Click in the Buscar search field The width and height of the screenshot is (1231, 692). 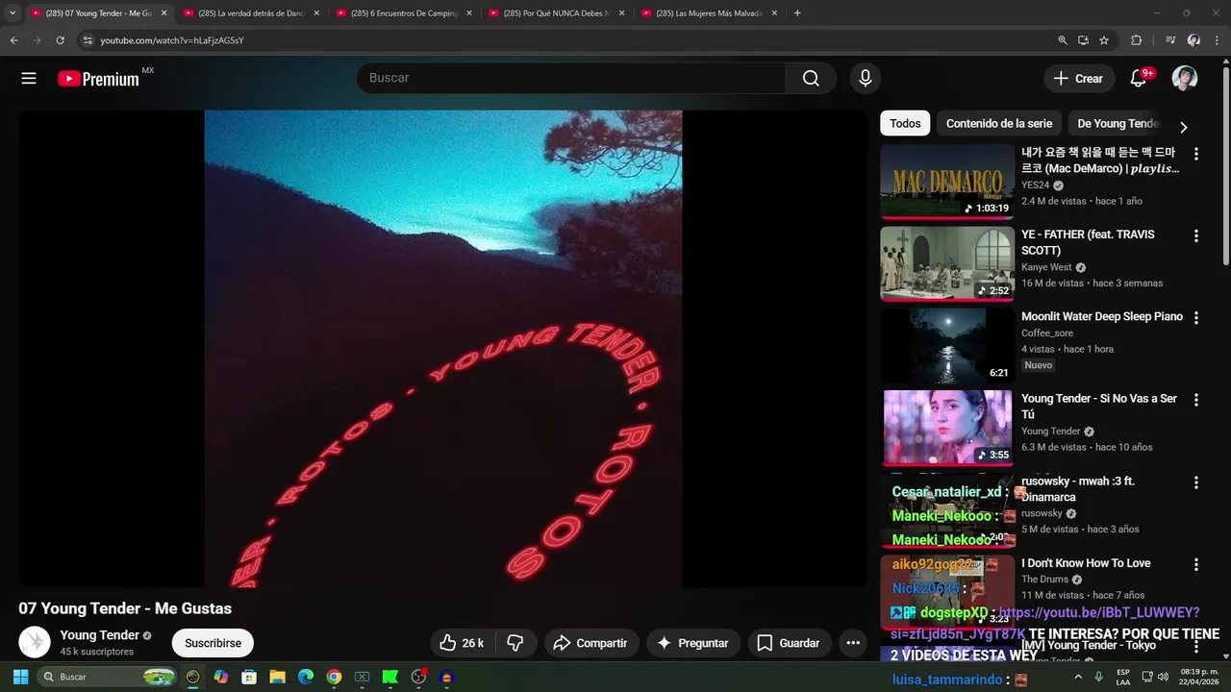571,79
